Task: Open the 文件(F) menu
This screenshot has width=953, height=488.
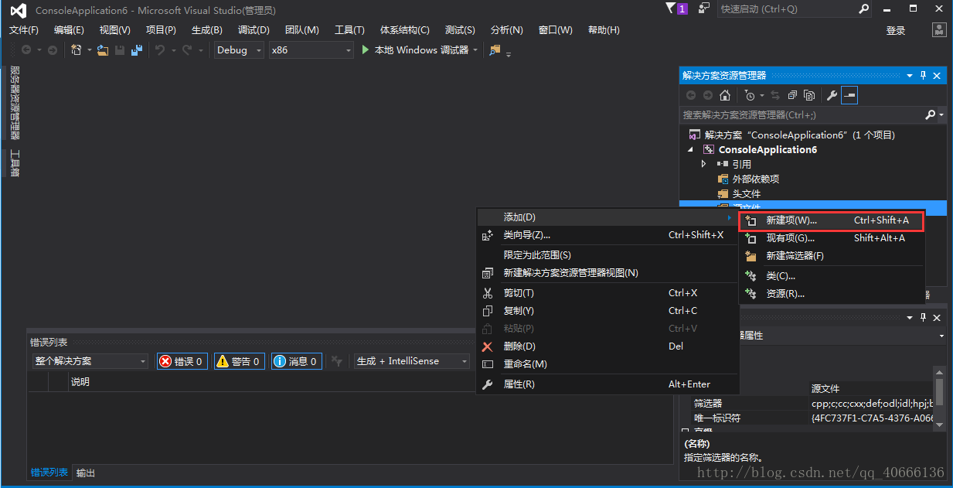Action: (24, 30)
